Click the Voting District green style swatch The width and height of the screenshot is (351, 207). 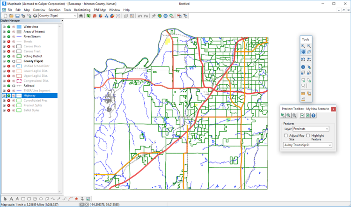(19, 56)
